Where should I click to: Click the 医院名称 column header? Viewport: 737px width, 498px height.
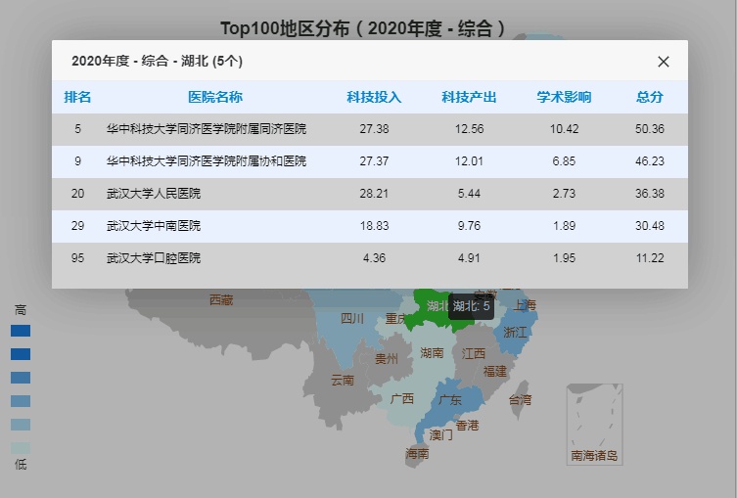(x=215, y=97)
